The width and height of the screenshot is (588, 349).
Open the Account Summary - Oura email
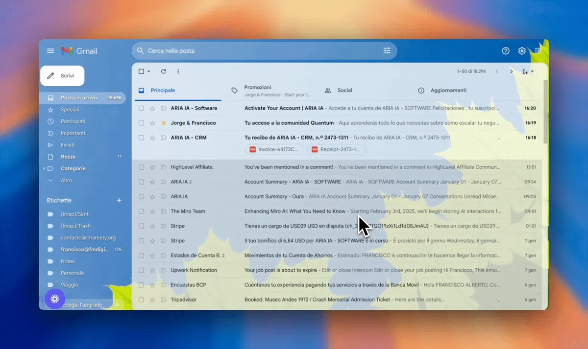tap(337, 197)
